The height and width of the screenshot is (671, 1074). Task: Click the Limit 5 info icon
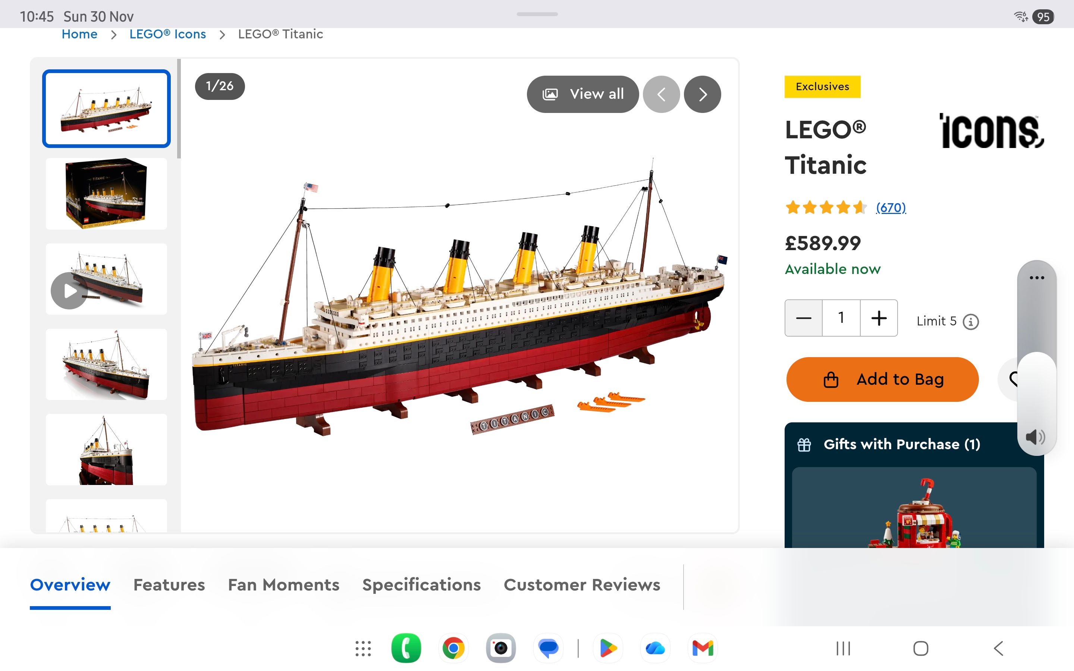tap(971, 321)
